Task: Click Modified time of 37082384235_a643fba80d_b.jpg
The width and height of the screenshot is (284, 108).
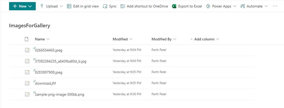Action: [x=127, y=61]
